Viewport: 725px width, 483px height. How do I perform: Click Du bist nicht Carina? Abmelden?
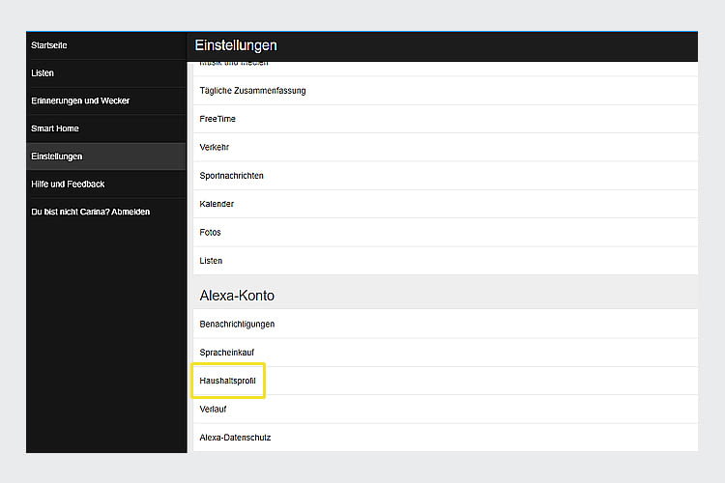[106, 212]
